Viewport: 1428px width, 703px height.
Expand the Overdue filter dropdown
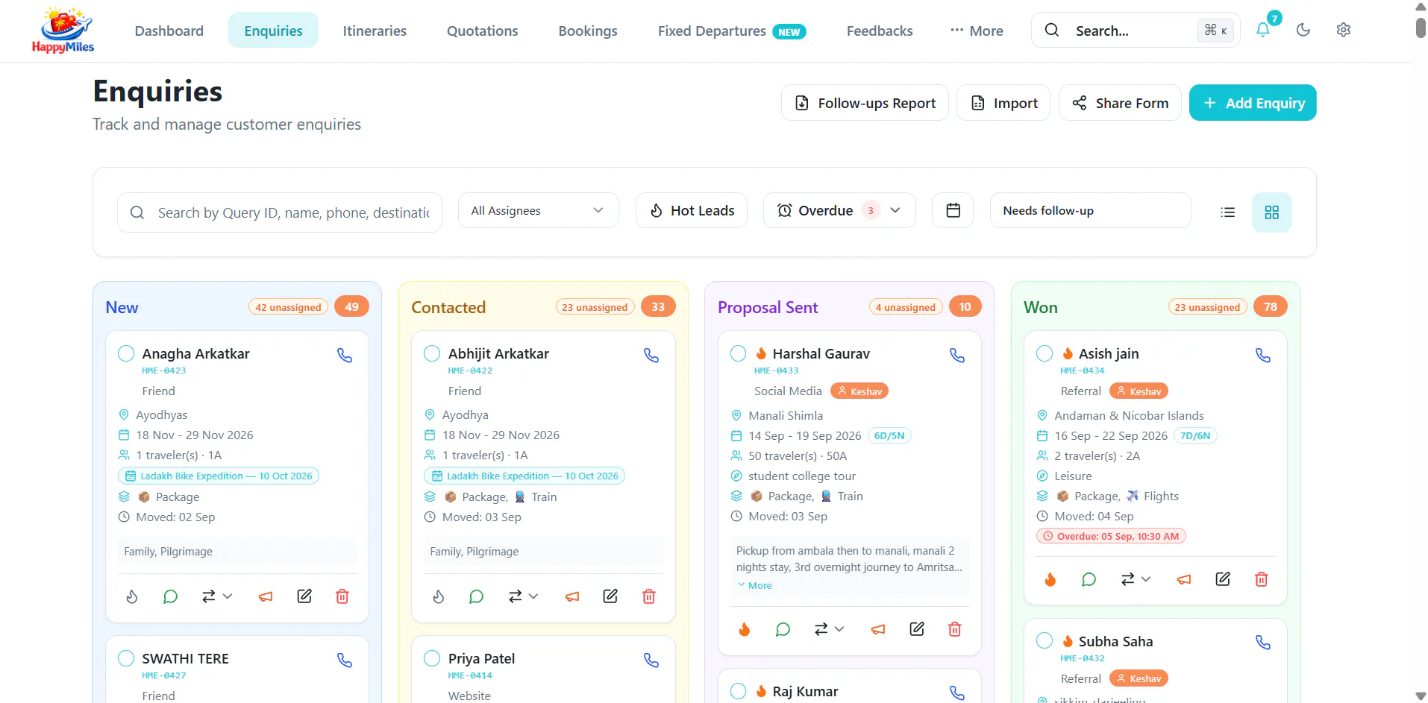click(x=839, y=210)
